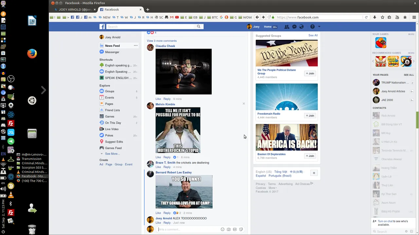Insert an emoji in the comment box
Viewport: 419px width, 235px height.
tap(223, 229)
